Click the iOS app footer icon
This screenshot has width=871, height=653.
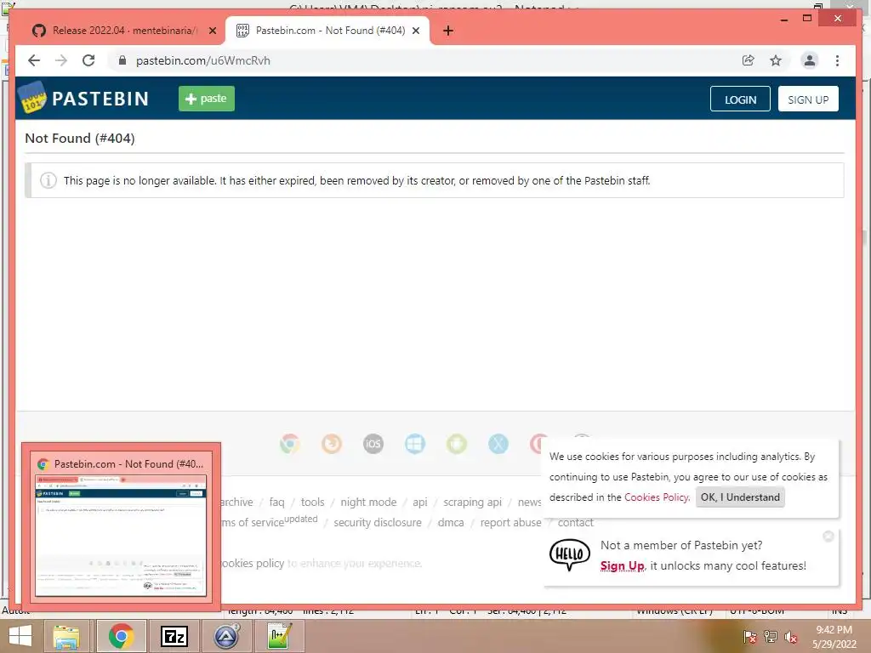[x=373, y=444]
